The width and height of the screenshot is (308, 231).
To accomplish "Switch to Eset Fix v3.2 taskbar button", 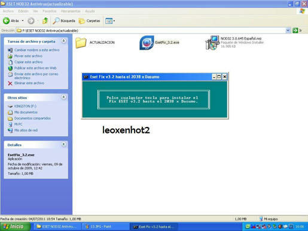I will [x=154, y=227].
